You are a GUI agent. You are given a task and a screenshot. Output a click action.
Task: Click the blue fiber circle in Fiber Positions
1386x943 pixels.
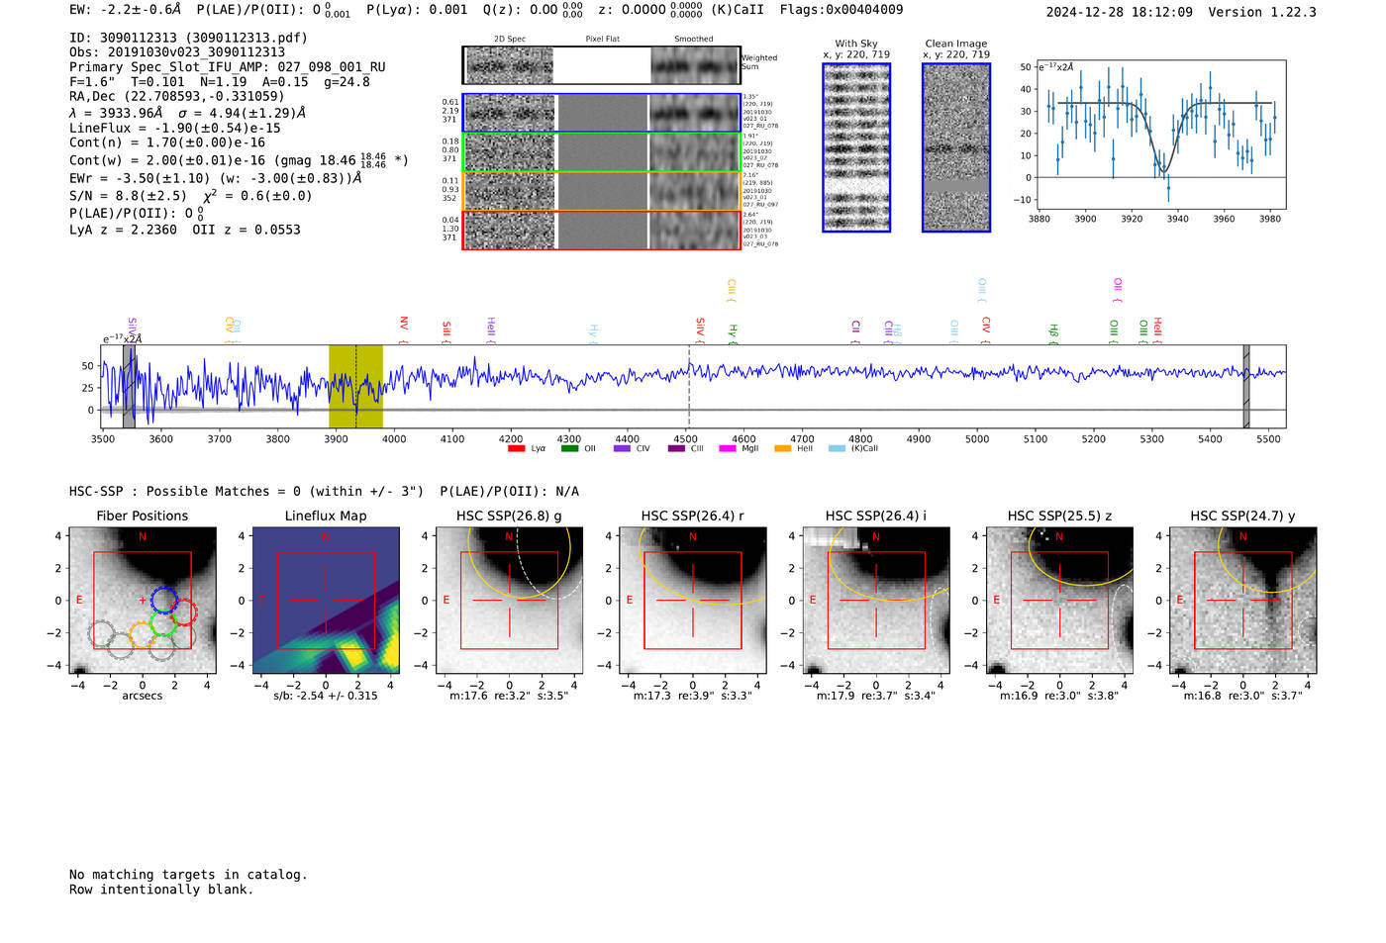(164, 600)
